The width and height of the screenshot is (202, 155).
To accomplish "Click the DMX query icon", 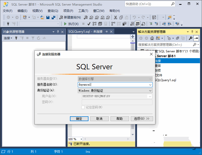I will (97, 17).
